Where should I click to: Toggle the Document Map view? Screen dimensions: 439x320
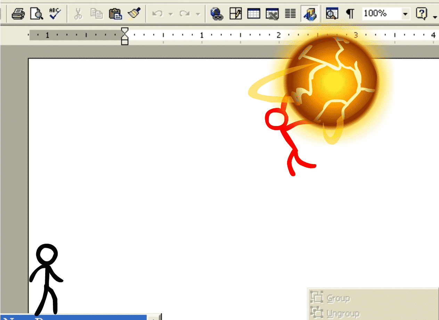332,14
